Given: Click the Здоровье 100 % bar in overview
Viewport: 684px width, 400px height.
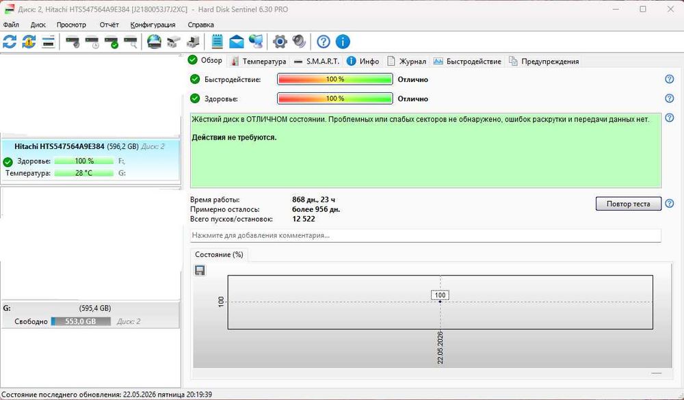Looking at the screenshot, I should tap(335, 98).
